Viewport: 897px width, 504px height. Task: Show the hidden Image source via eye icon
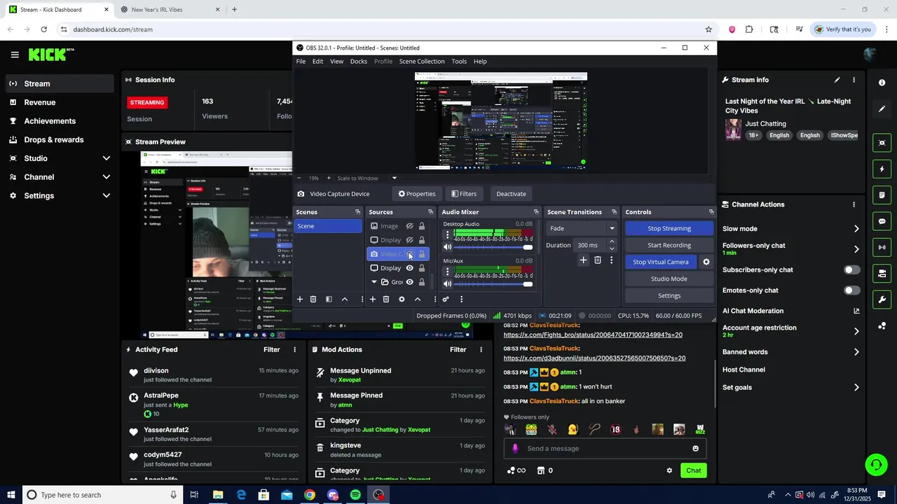point(410,226)
